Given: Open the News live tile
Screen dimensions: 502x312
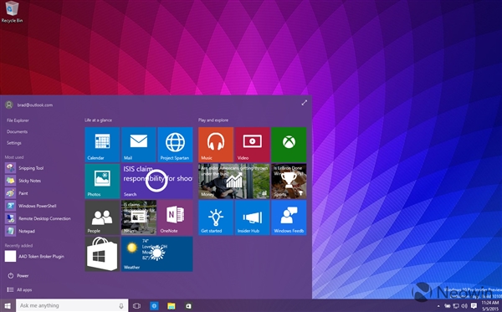Looking at the screenshot, I should pyautogui.click(x=139, y=217).
